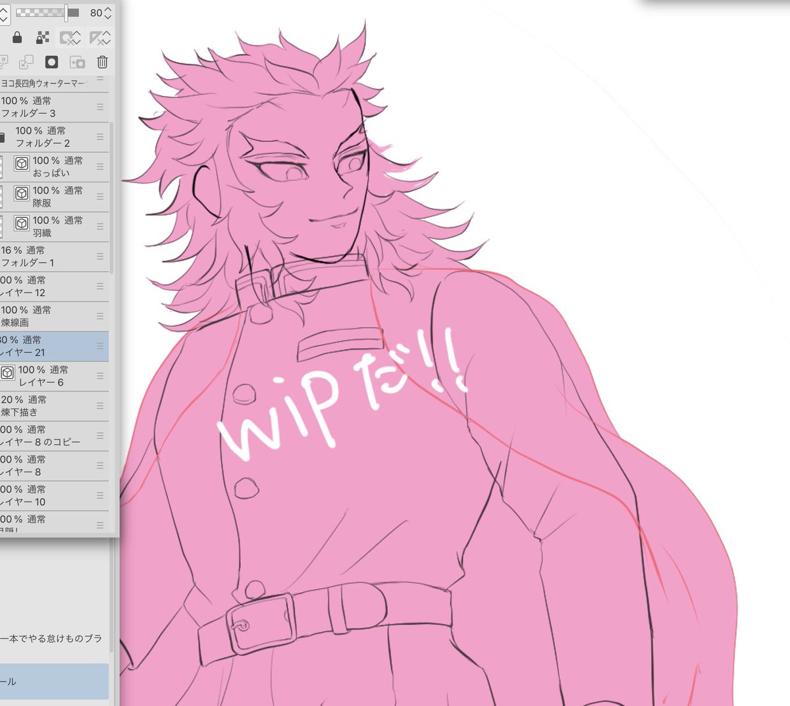Select the フォルダー 3 layer folder
790x706 pixels.
tap(54, 107)
